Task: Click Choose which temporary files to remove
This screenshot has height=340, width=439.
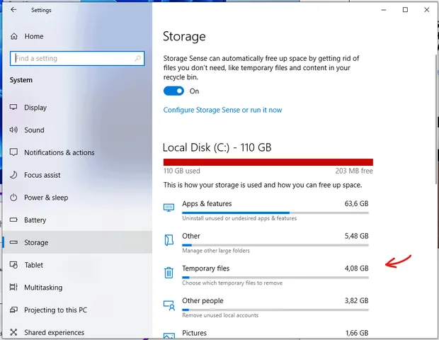Action: click(x=232, y=283)
